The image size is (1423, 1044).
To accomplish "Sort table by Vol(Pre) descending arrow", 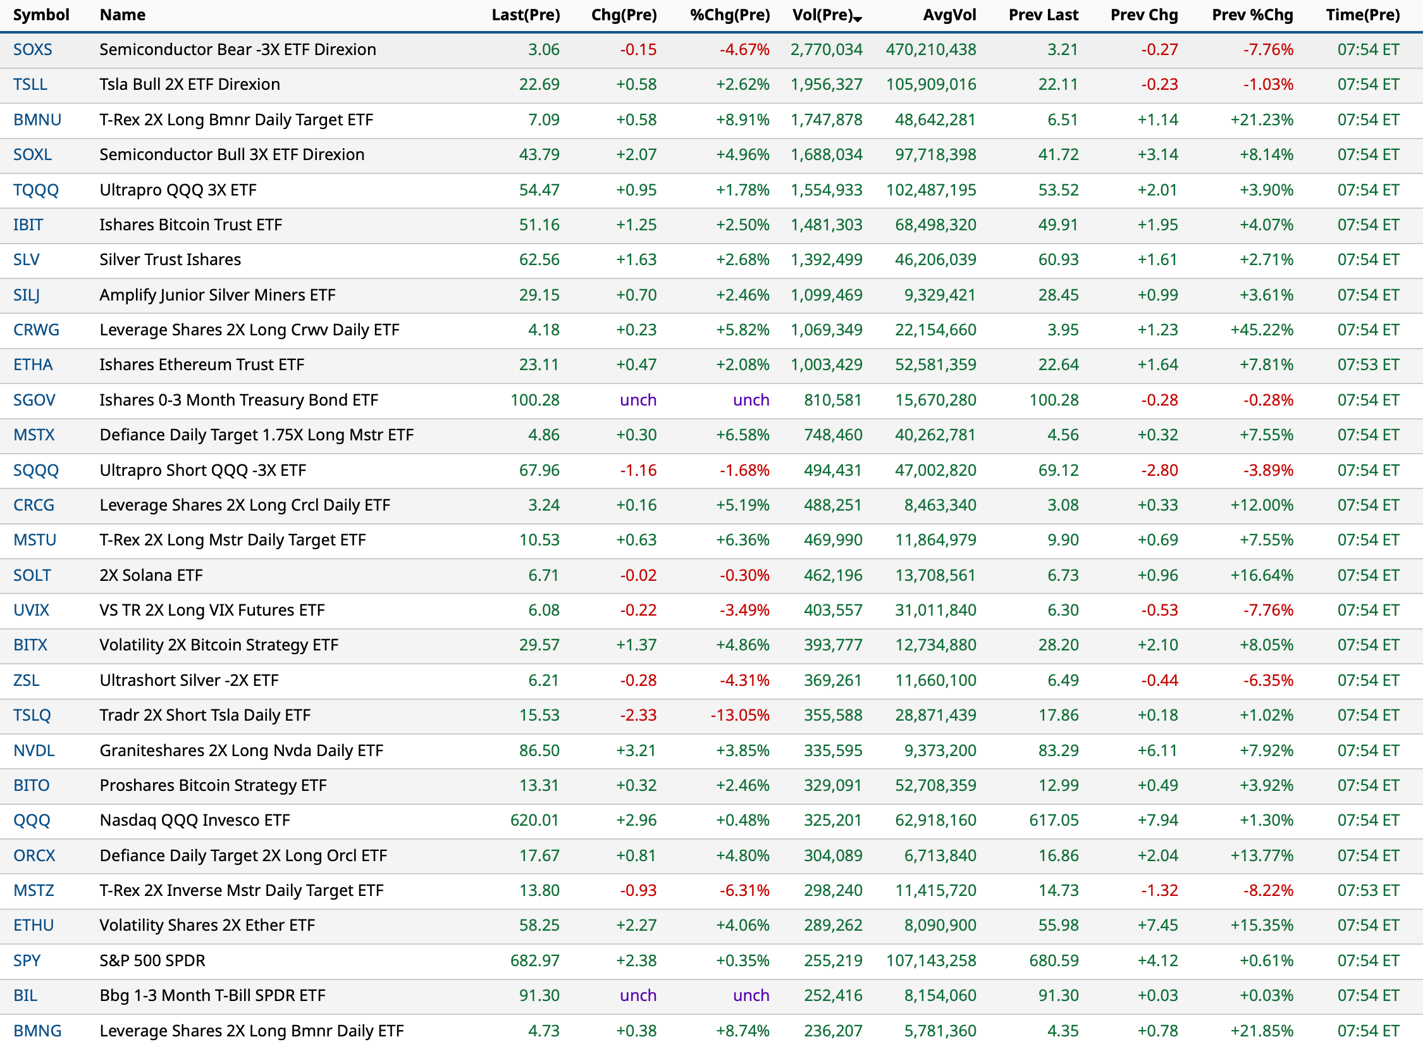I will tap(857, 19).
